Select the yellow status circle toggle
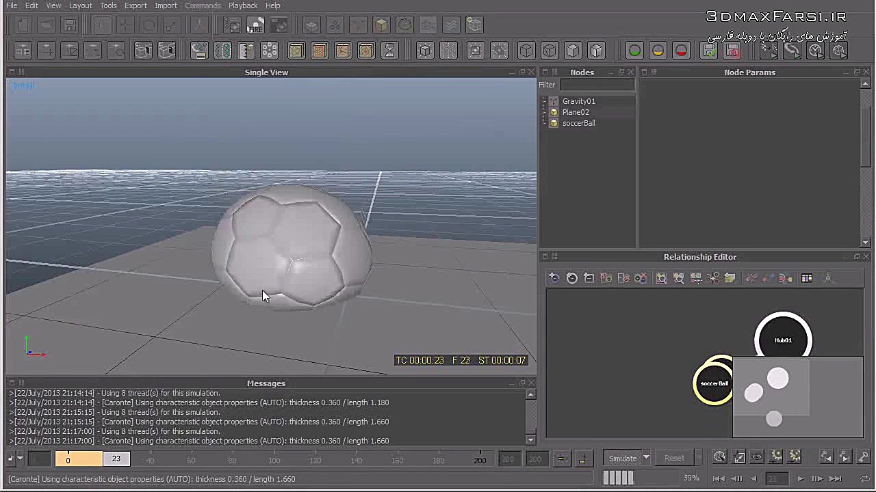This screenshot has width=876, height=492. [x=658, y=51]
